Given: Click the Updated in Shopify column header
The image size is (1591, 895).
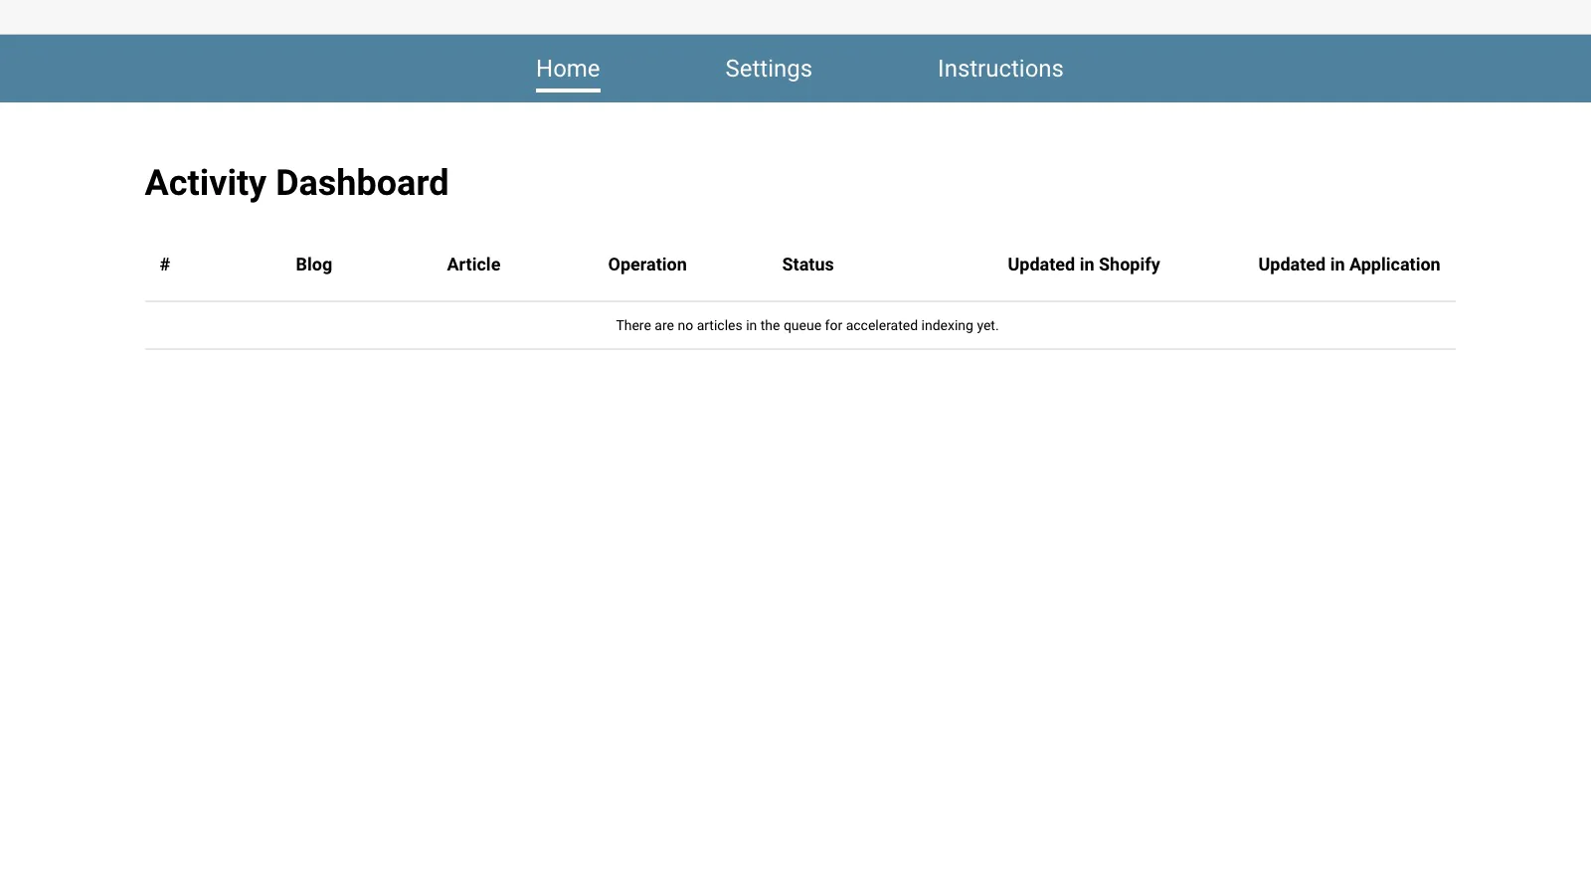Looking at the screenshot, I should pyautogui.click(x=1084, y=265).
